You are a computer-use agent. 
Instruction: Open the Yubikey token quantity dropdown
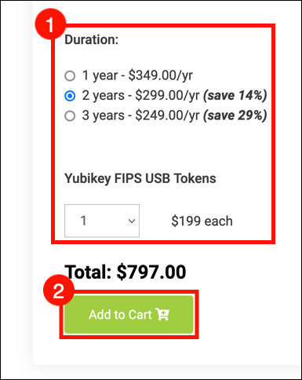pyautogui.click(x=102, y=221)
